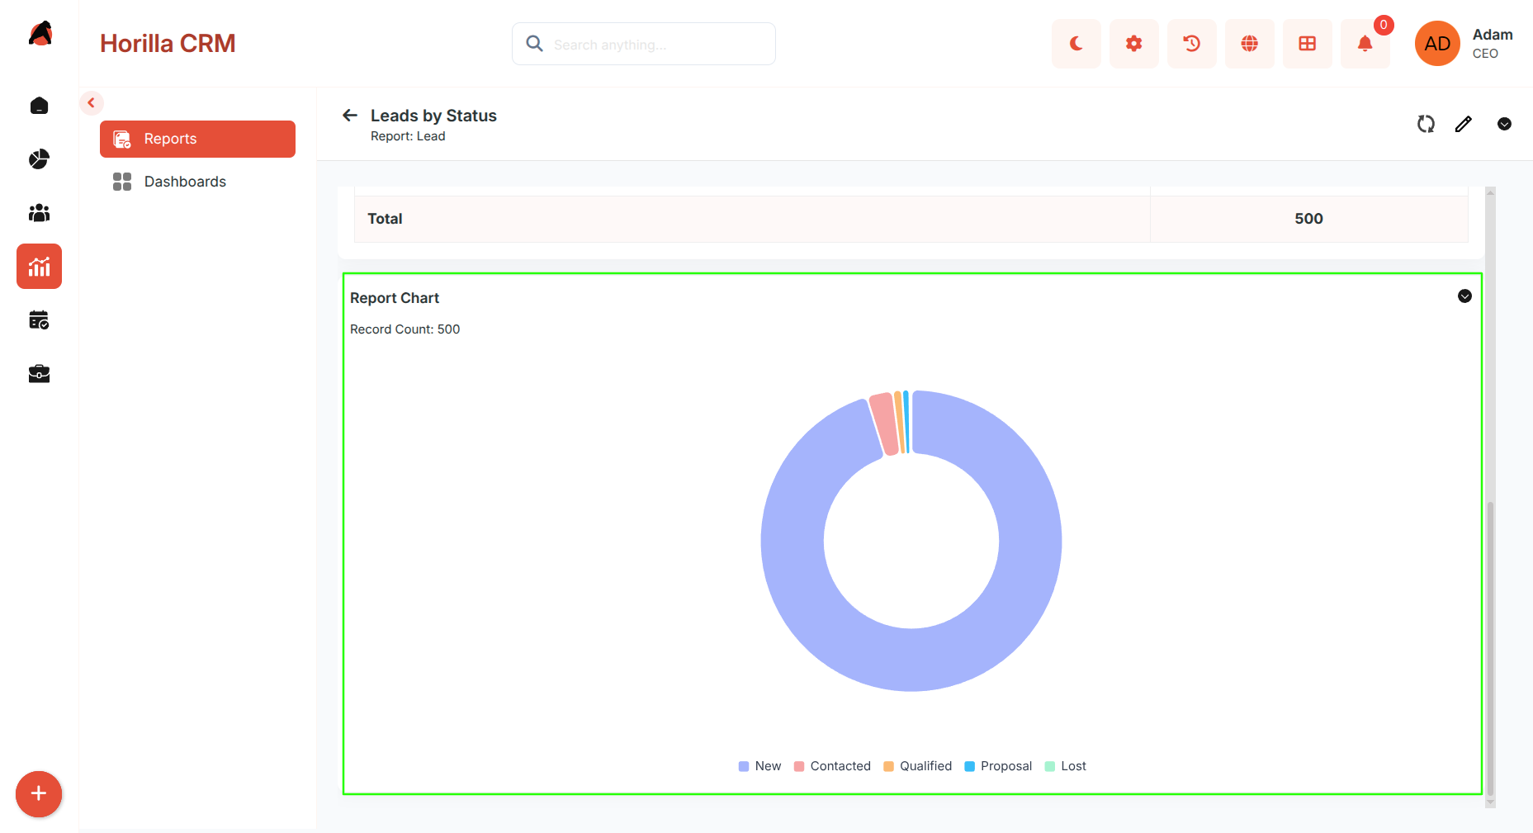This screenshot has width=1533, height=833.
Task: Edit the report with pencil icon
Action: tap(1464, 124)
